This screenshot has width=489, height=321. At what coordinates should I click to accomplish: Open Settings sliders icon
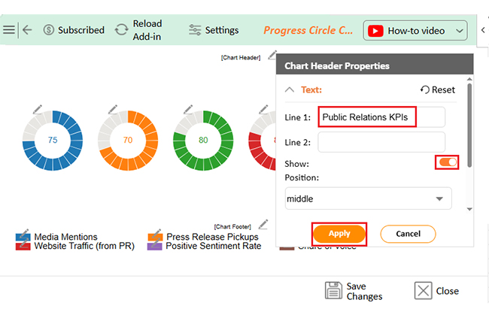point(195,30)
